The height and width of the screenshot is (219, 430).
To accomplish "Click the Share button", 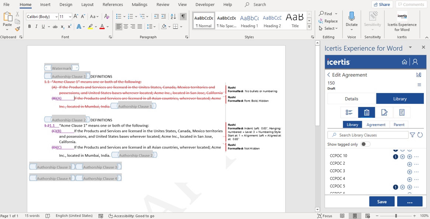I will (382, 4).
